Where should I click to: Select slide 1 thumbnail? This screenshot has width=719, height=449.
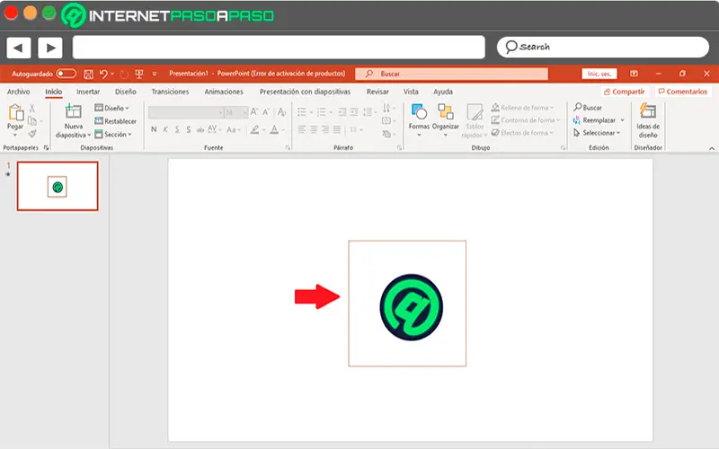click(58, 186)
